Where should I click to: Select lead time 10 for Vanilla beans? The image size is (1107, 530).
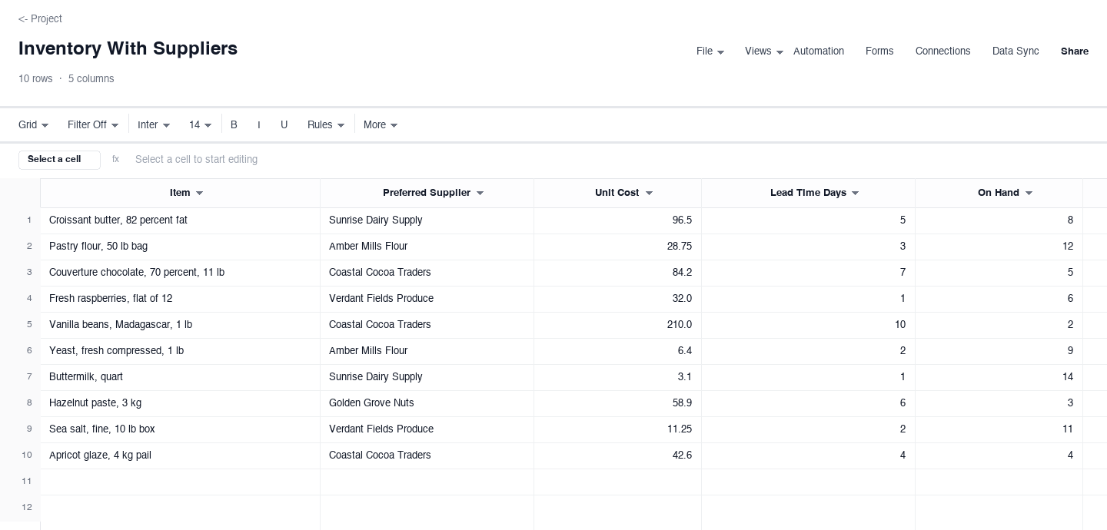tap(808, 325)
